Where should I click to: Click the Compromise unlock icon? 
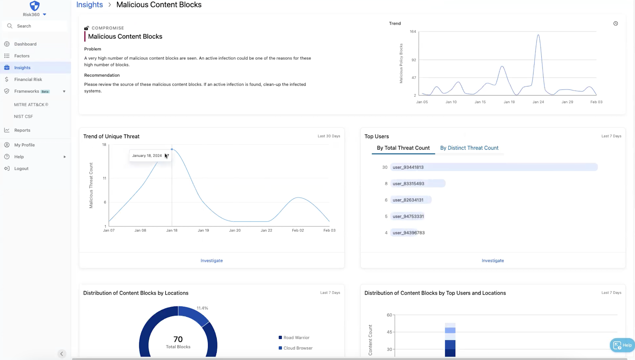[x=87, y=28]
